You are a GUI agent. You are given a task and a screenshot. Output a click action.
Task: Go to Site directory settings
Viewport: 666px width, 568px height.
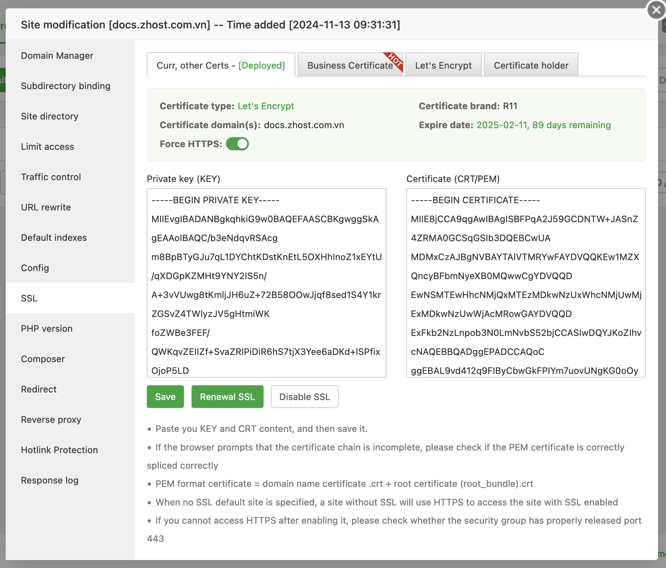(x=50, y=116)
